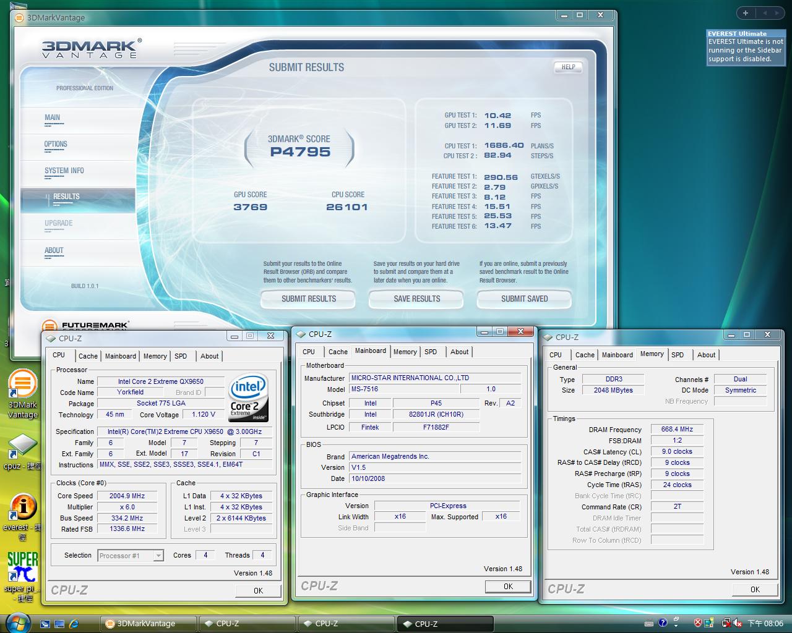Open the Windows Start orb
The width and height of the screenshot is (792, 633).
pos(18,622)
